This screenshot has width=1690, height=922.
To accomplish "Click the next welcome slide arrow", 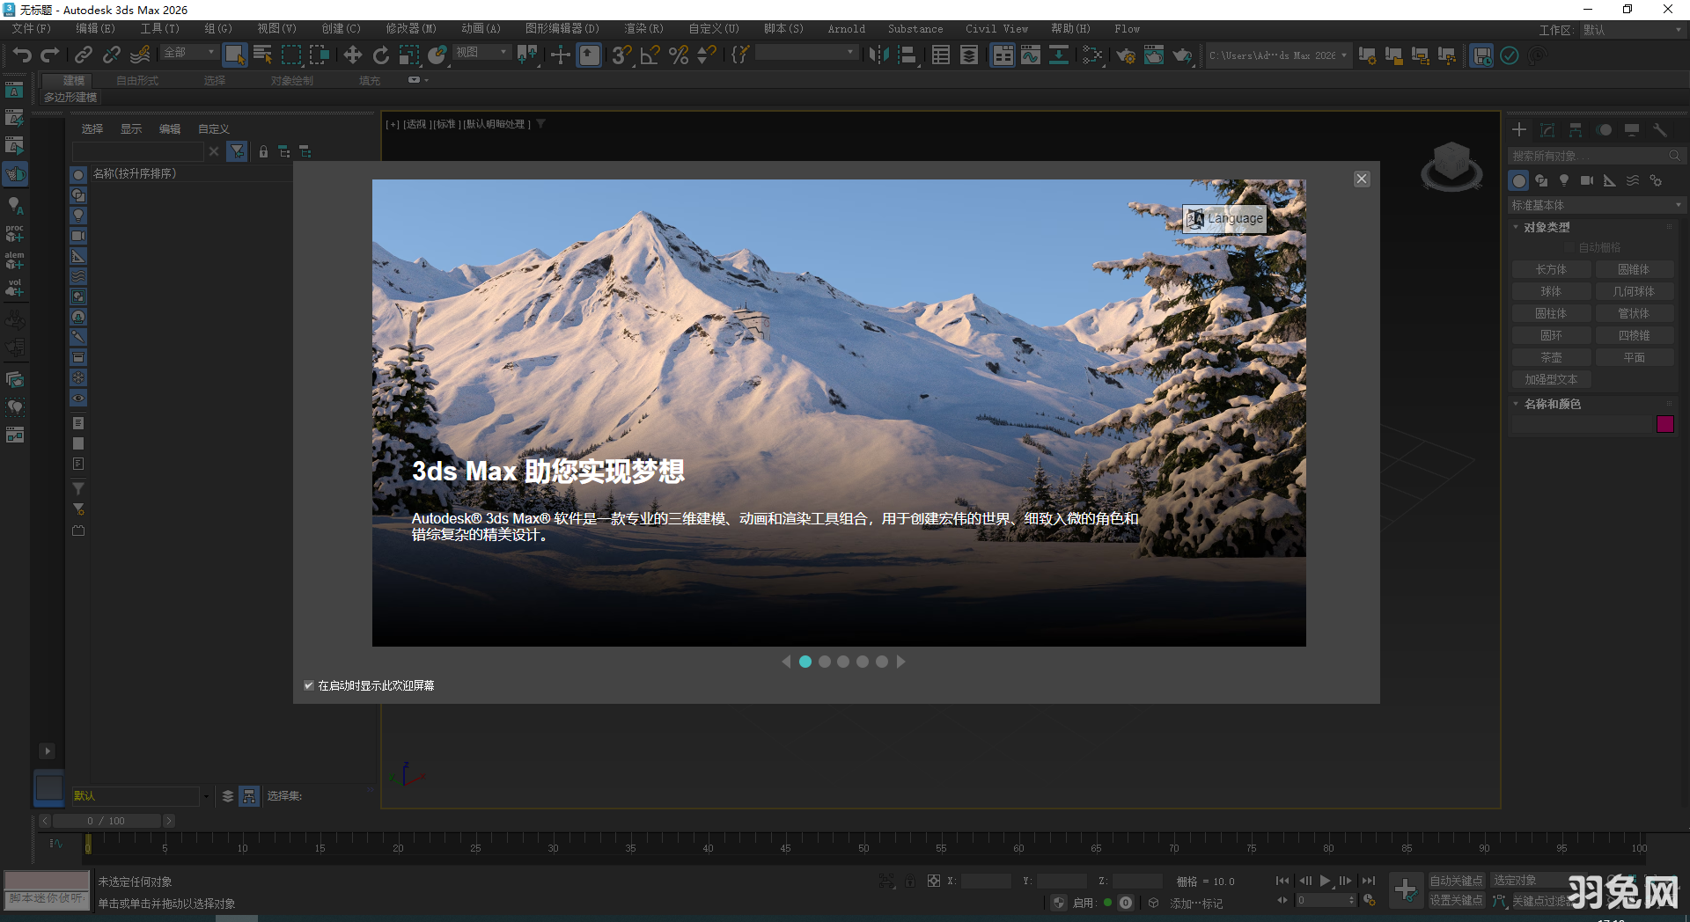I will click(x=900, y=662).
